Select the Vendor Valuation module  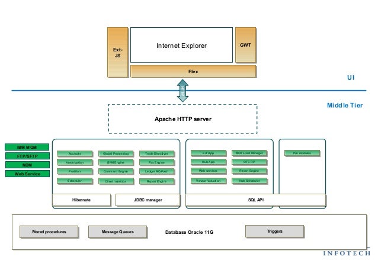(x=209, y=181)
